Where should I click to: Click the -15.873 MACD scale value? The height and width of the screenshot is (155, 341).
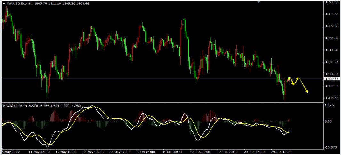tap(330, 147)
